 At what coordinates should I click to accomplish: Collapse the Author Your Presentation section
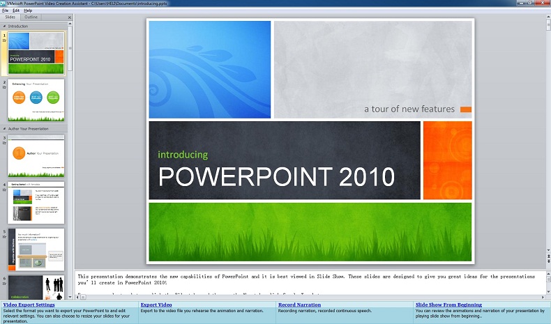coord(4,129)
